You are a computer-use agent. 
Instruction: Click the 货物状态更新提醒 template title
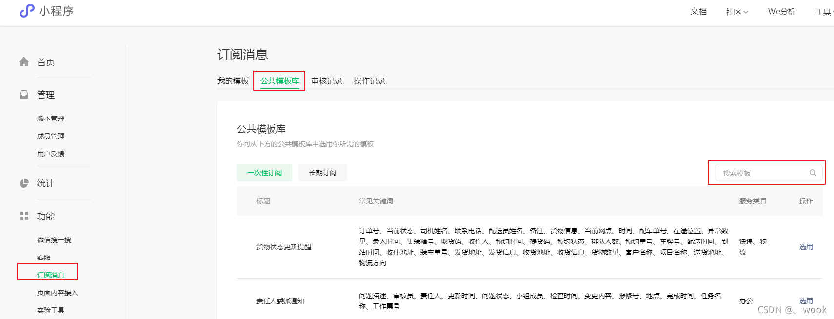[x=284, y=247]
